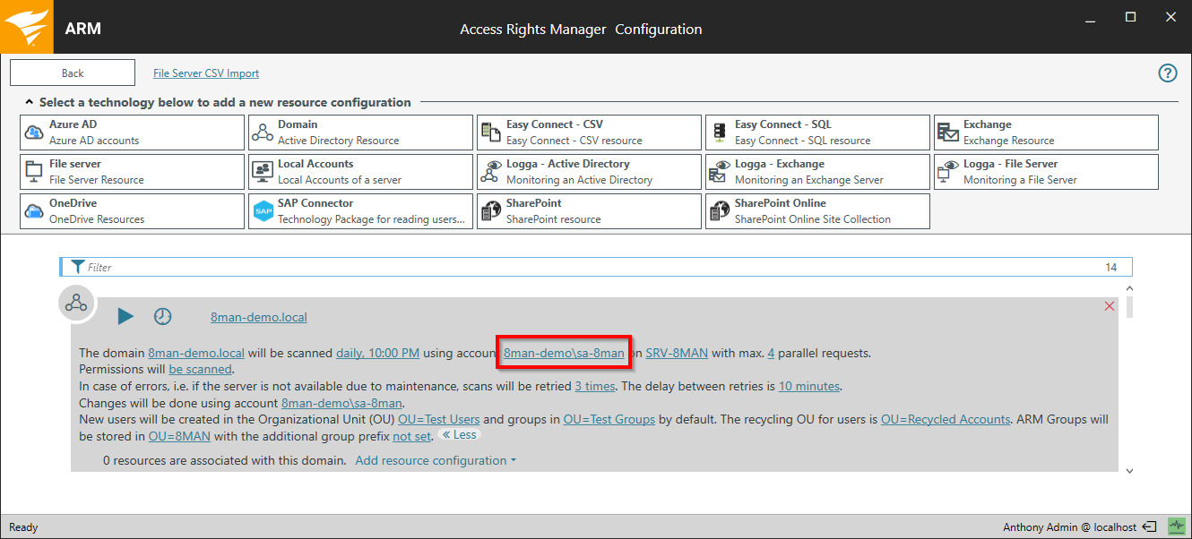
Task: Click the Back button
Action: 73,73
